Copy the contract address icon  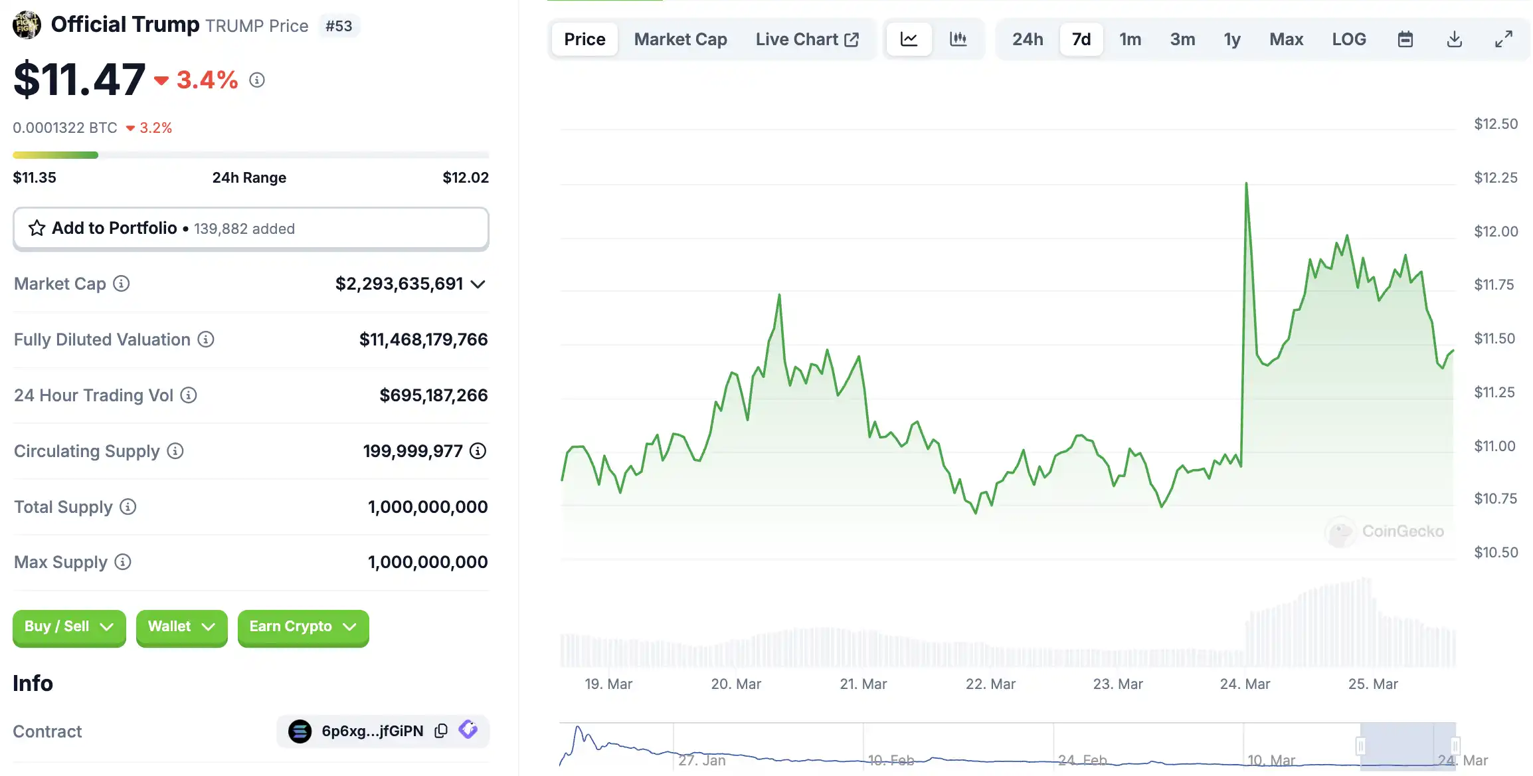click(441, 731)
